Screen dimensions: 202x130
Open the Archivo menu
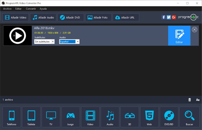coord(7,9)
